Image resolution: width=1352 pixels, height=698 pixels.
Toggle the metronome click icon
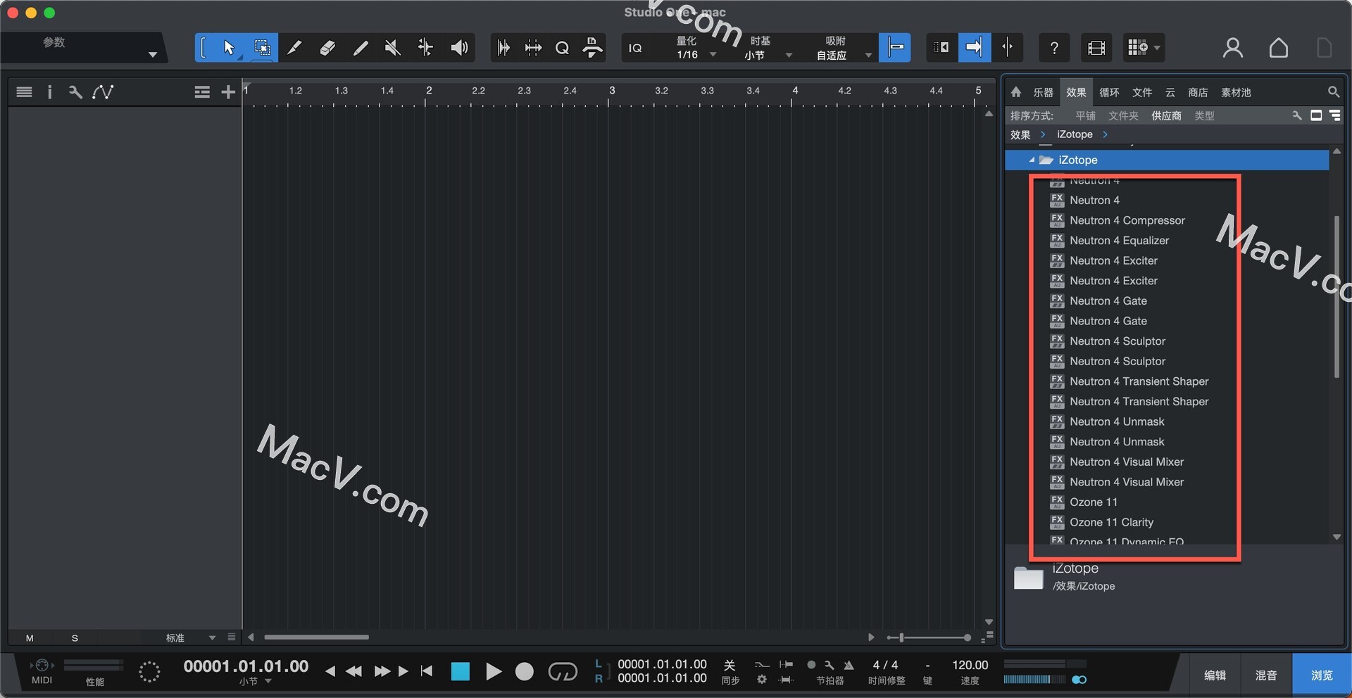[x=849, y=665]
